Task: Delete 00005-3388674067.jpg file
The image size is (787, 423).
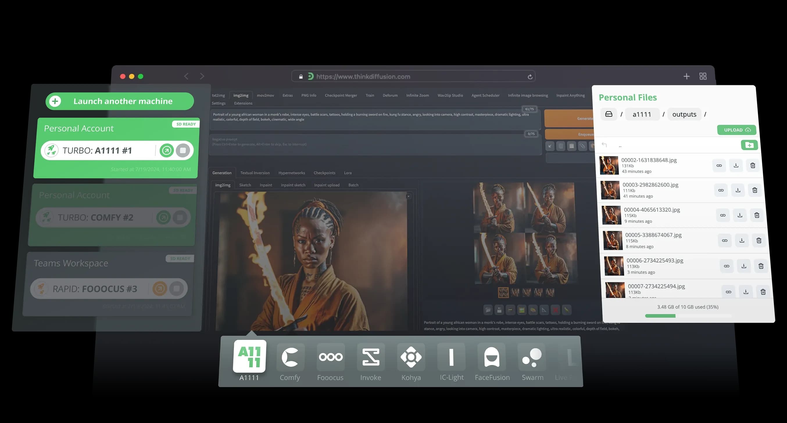Action: (759, 241)
